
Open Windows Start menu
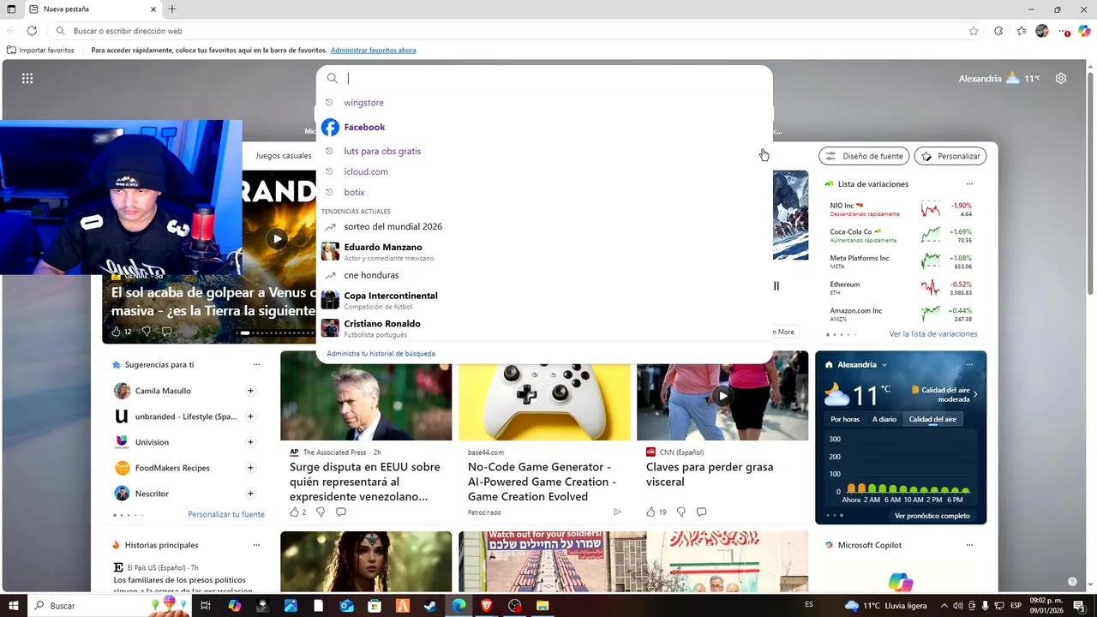tap(12, 606)
